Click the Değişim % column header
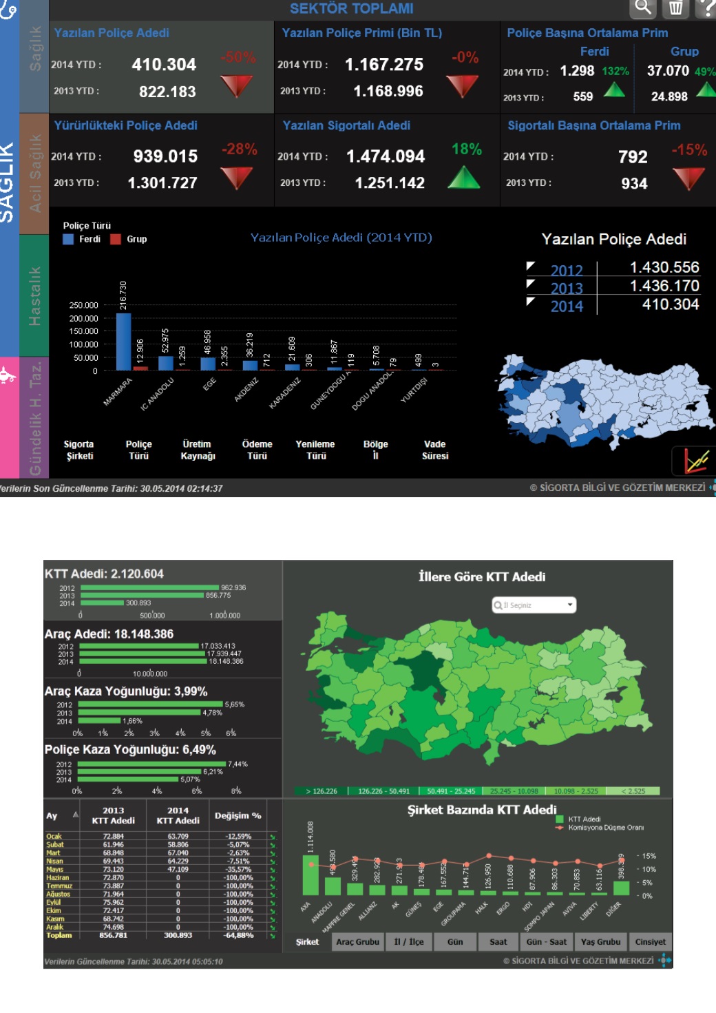 coord(238,815)
